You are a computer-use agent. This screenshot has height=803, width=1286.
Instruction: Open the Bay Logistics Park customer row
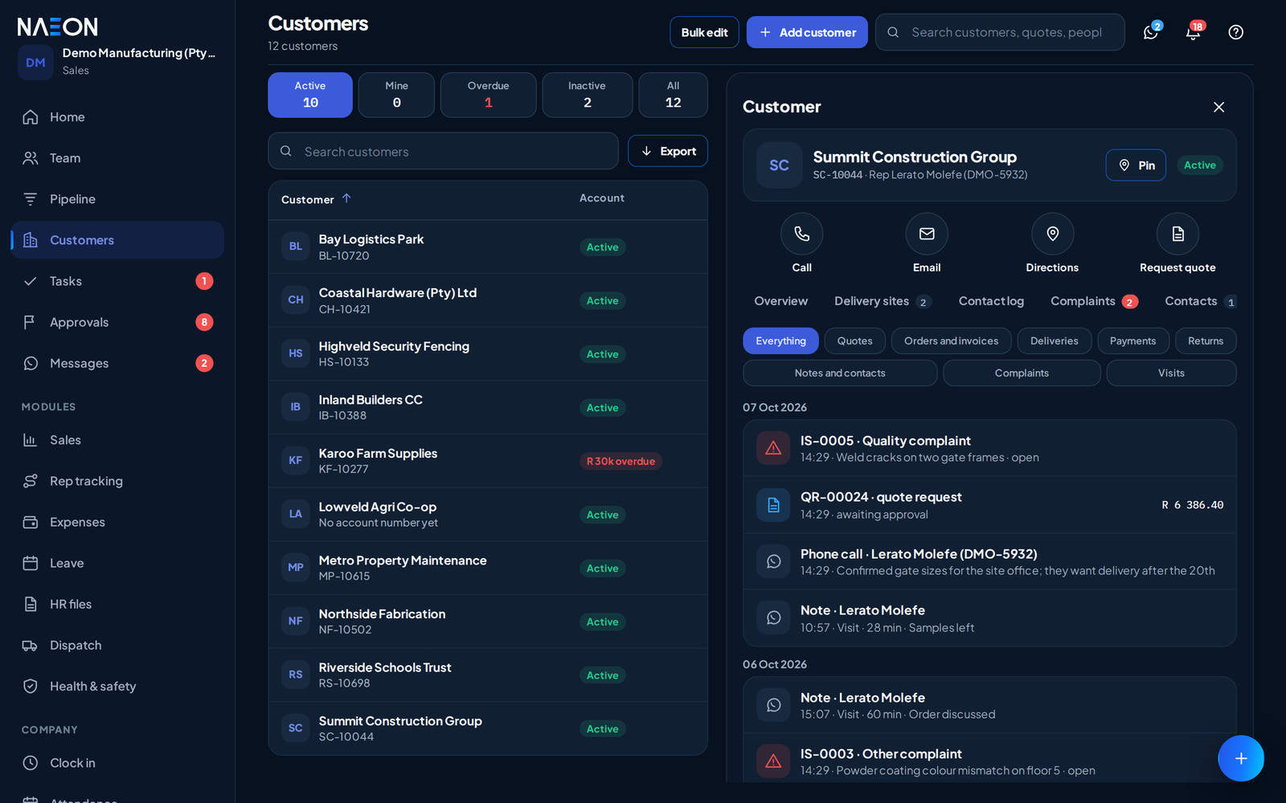pyautogui.click(x=488, y=247)
